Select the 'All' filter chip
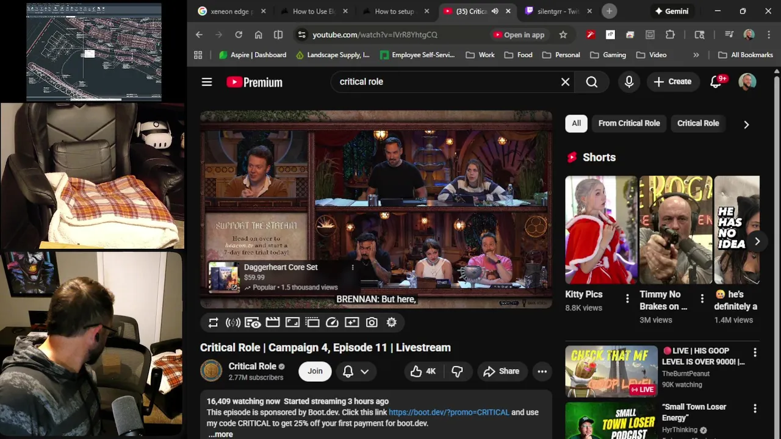 tap(576, 123)
